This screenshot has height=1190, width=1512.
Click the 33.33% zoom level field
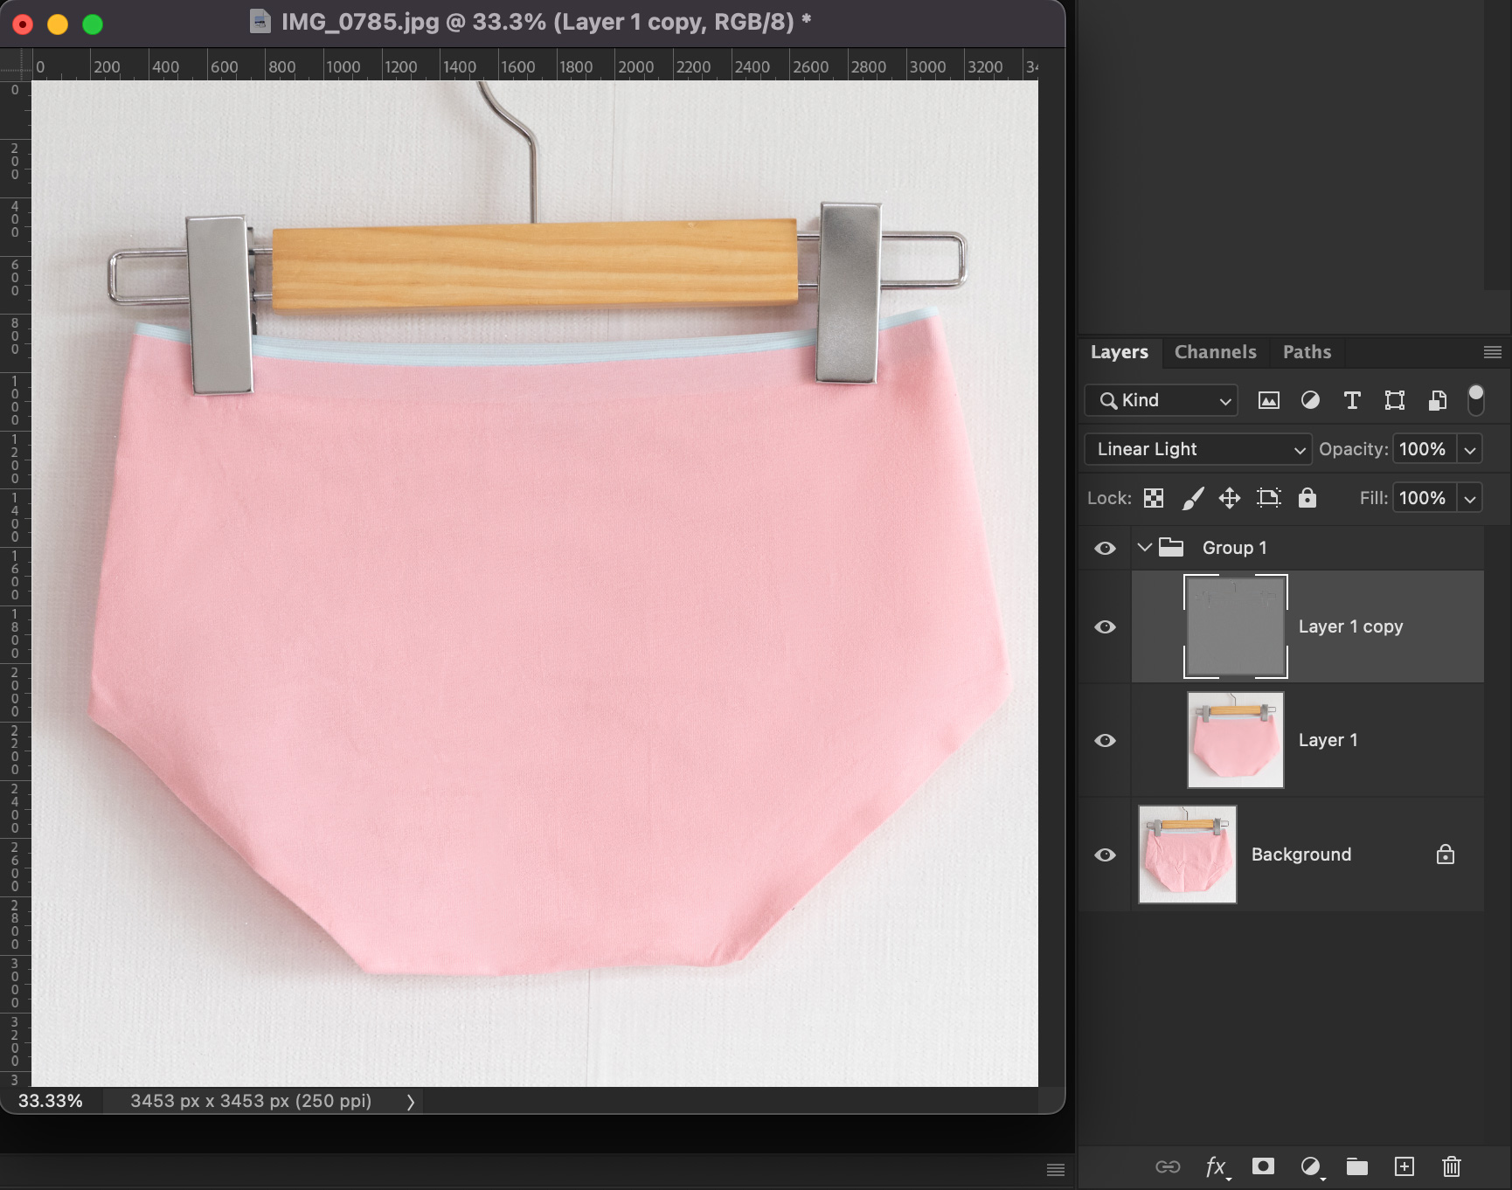[51, 1101]
